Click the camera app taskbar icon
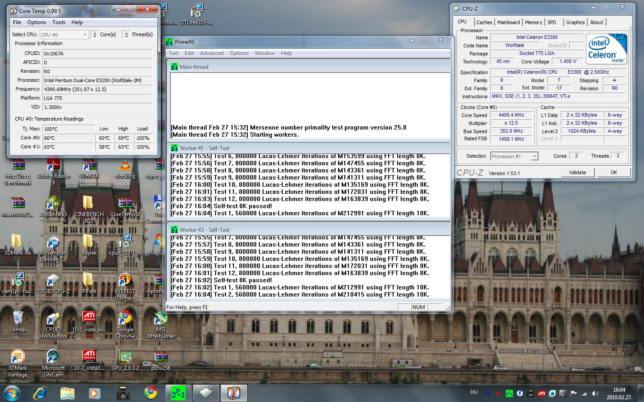The height and width of the screenshot is (402, 644). coord(123,393)
